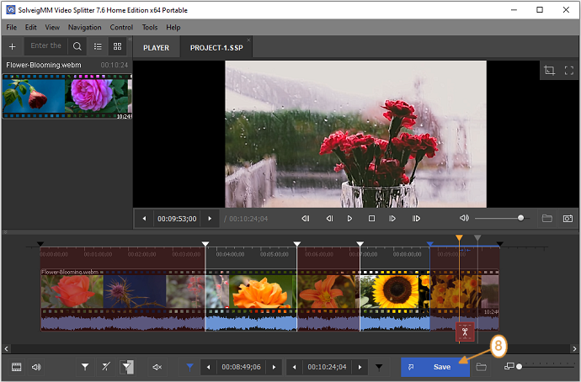Switch to the PLAYER tab
The width and height of the screenshot is (581, 382).
pos(156,48)
